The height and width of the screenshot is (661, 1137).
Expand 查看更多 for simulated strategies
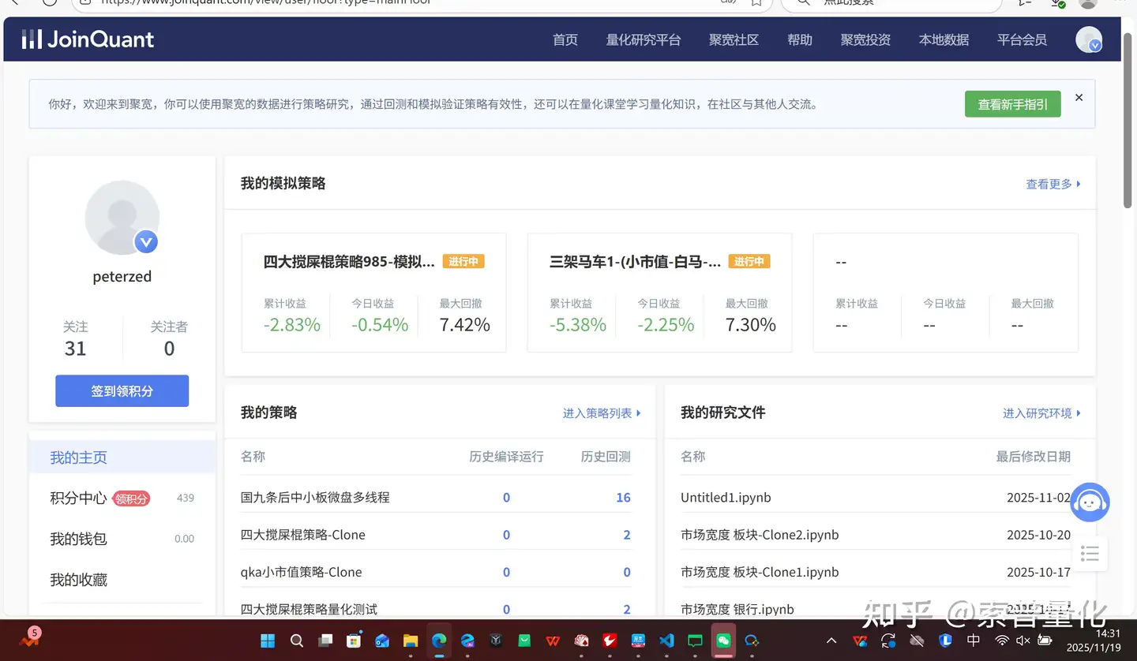tap(1053, 184)
